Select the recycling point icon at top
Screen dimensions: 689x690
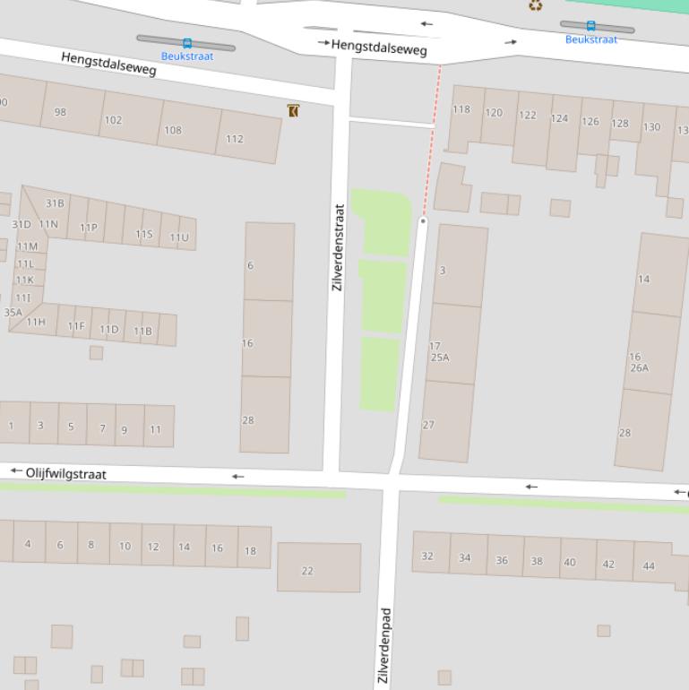[x=535, y=5]
